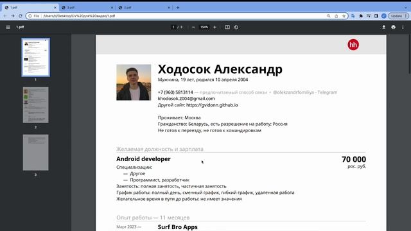411x231 pixels.
Task: Download the PDF file
Action: pos(384,27)
